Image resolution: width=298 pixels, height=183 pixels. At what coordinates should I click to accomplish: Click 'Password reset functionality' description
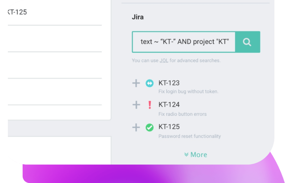(189, 136)
